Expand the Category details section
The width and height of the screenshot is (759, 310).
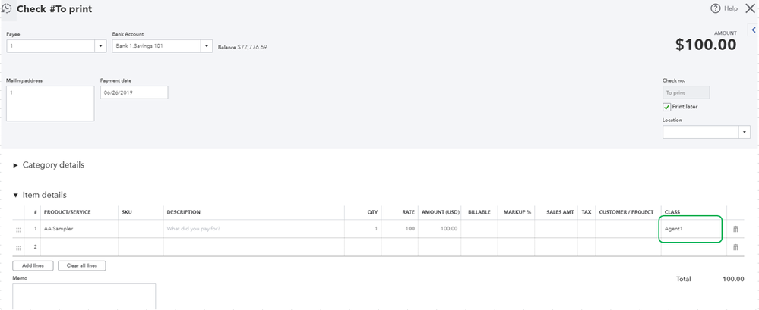(x=49, y=164)
